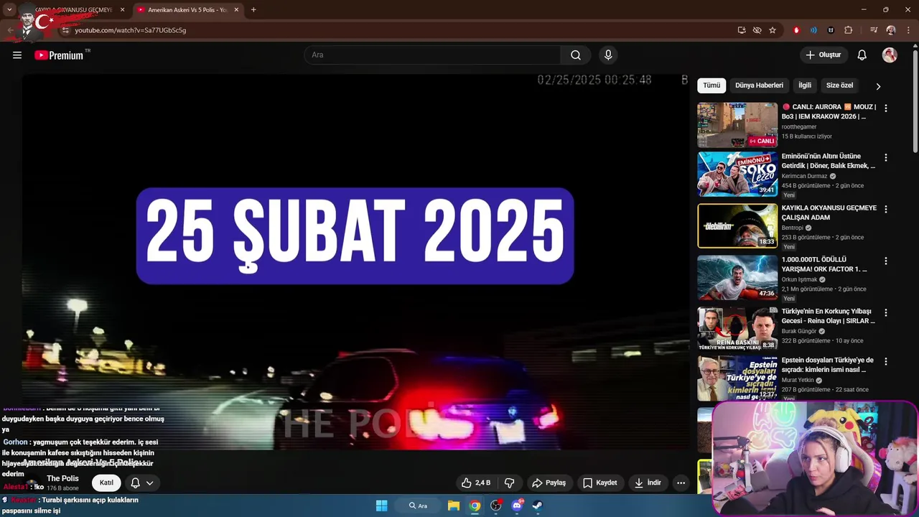The image size is (919, 517).
Task: Click the İndir download button
Action: [648, 483]
